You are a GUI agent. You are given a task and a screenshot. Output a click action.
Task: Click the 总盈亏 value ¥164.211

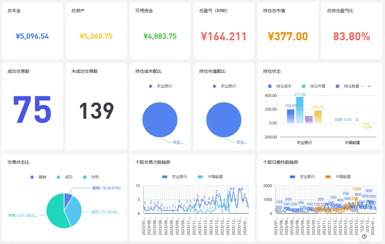[224, 37]
